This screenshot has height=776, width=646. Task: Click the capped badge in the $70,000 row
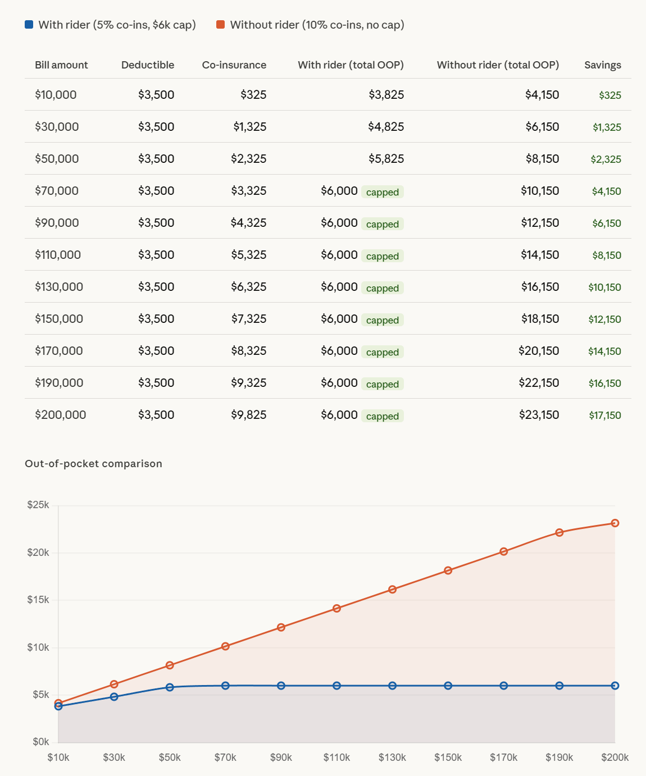coord(383,192)
